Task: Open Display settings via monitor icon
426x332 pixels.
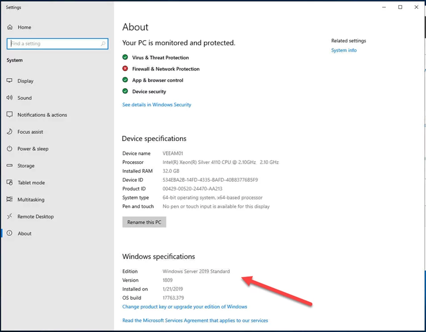Action: pos(10,81)
